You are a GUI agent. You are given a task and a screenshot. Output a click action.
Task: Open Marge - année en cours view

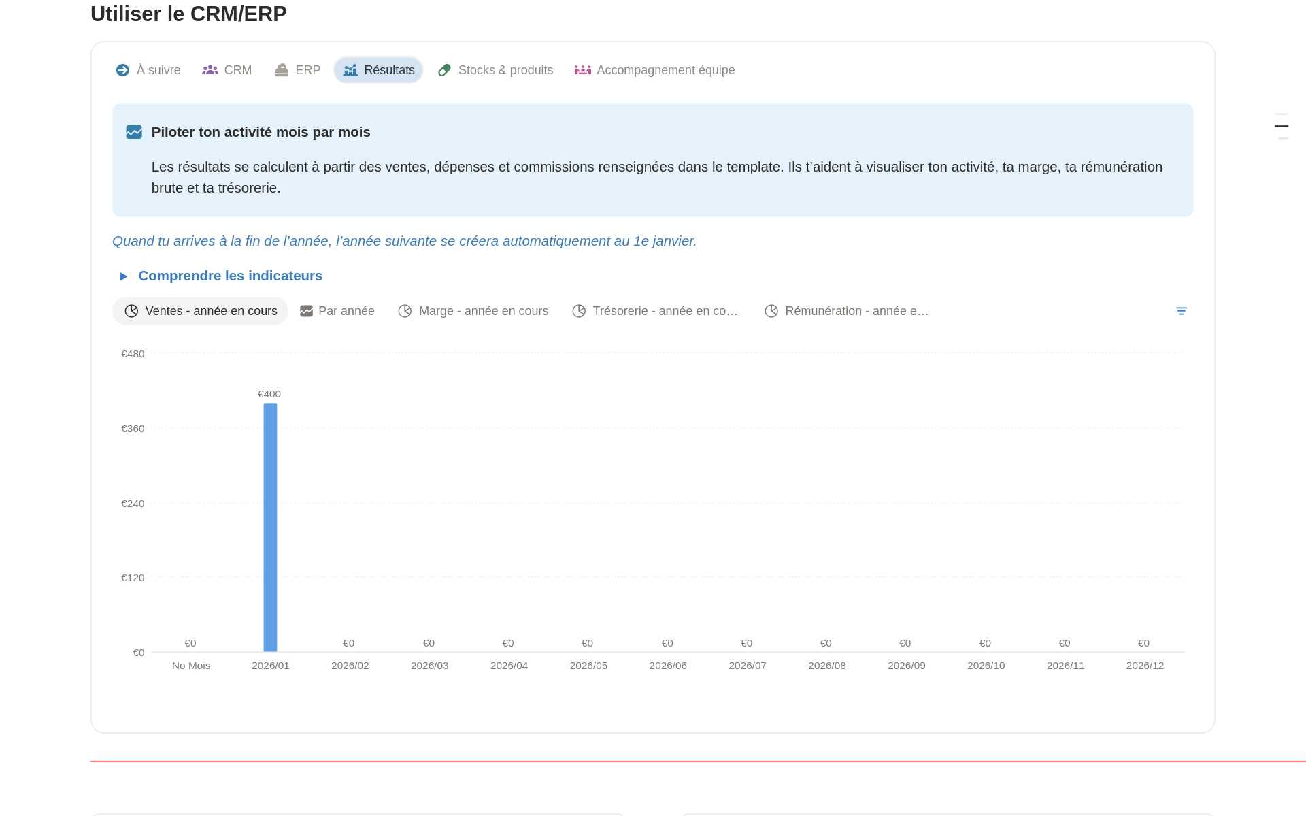tap(473, 311)
